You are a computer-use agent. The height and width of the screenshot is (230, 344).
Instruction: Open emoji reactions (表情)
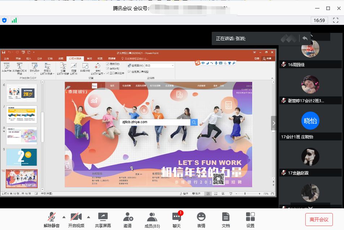pyautogui.click(x=201, y=220)
